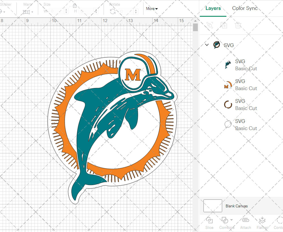Viewport: 283px width, 232px height.
Task: Click the Group layers icon
Action: click(x=210, y=25)
